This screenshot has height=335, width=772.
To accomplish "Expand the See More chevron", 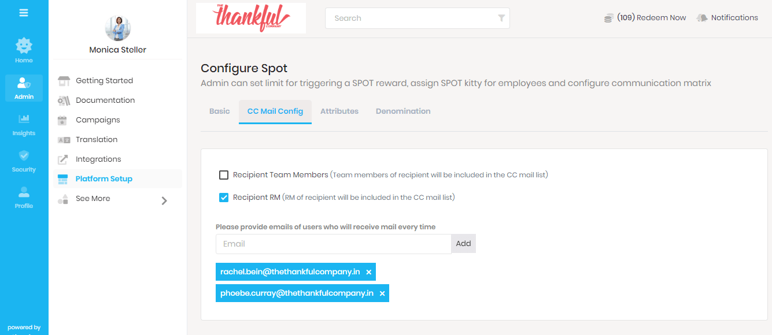I will pos(164,200).
